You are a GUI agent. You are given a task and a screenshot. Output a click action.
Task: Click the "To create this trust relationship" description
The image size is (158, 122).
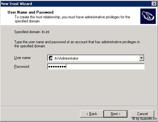click(72, 19)
